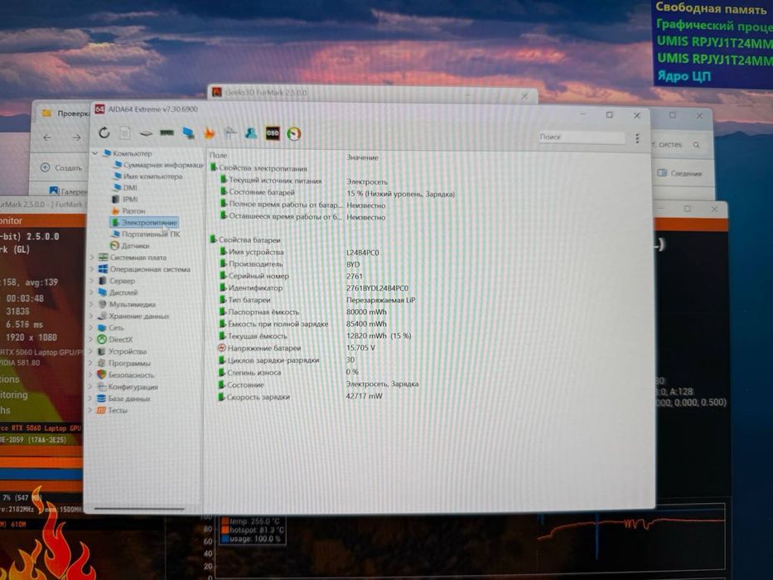Click the AIDA64 Refresh toolbar icon
The image size is (773, 580).
coord(104,133)
